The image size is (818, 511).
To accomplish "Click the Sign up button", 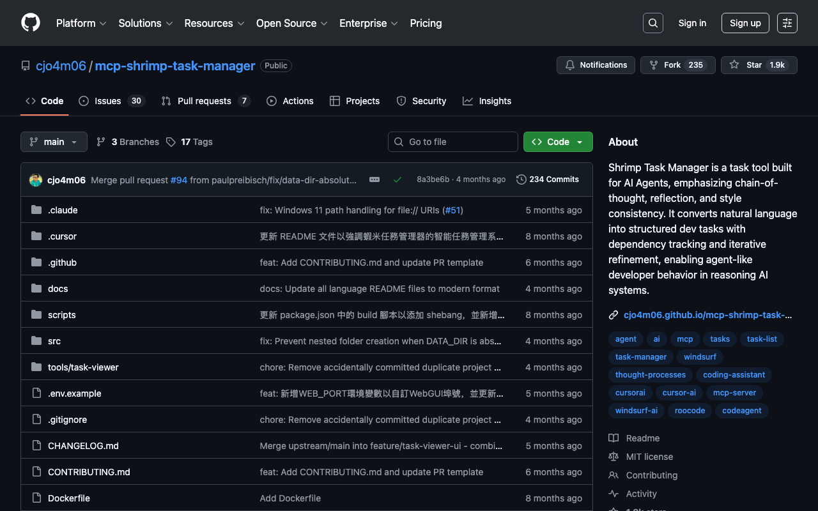I will 745,23.
